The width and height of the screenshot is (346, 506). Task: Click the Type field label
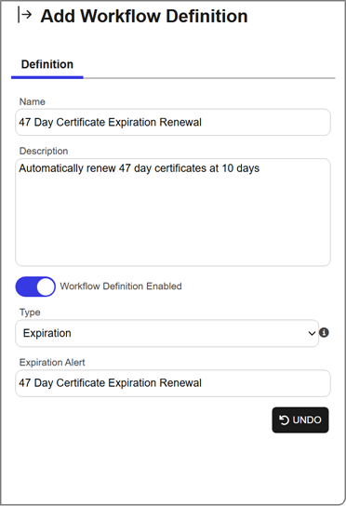pyautogui.click(x=30, y=313)
